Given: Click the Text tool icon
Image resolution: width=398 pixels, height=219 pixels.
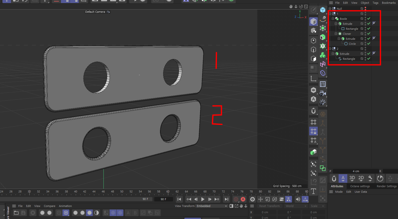Looking at the screenshot, I should [x=313, y=191].
